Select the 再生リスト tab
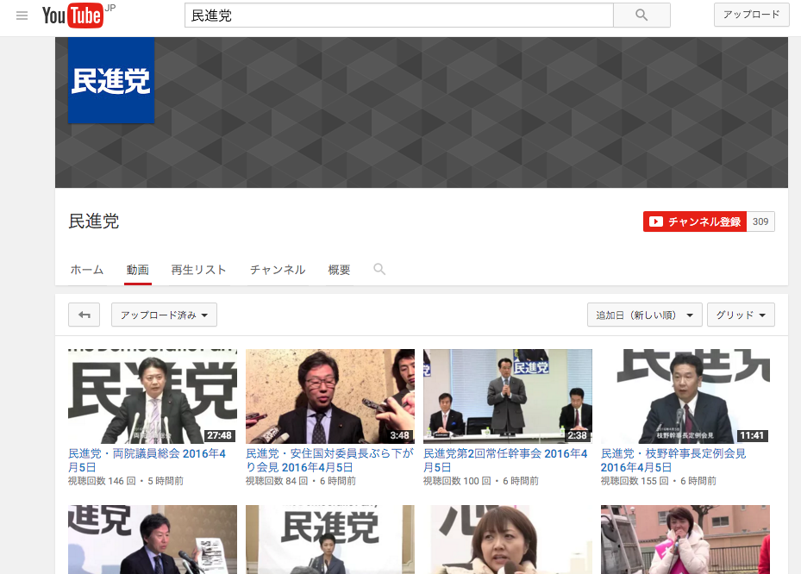The height and width of the screenshot is (574, 801). pyautogui.click(x=198, y=270)
